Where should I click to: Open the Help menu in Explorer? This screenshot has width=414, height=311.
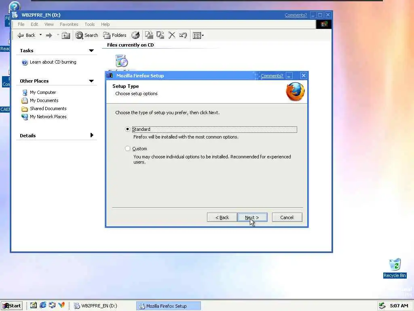click(x=106, y=24)
